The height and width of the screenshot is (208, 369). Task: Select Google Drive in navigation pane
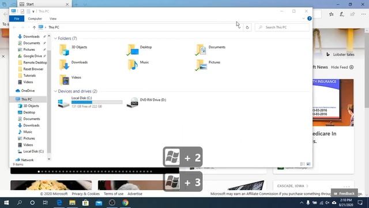point(32,56)
